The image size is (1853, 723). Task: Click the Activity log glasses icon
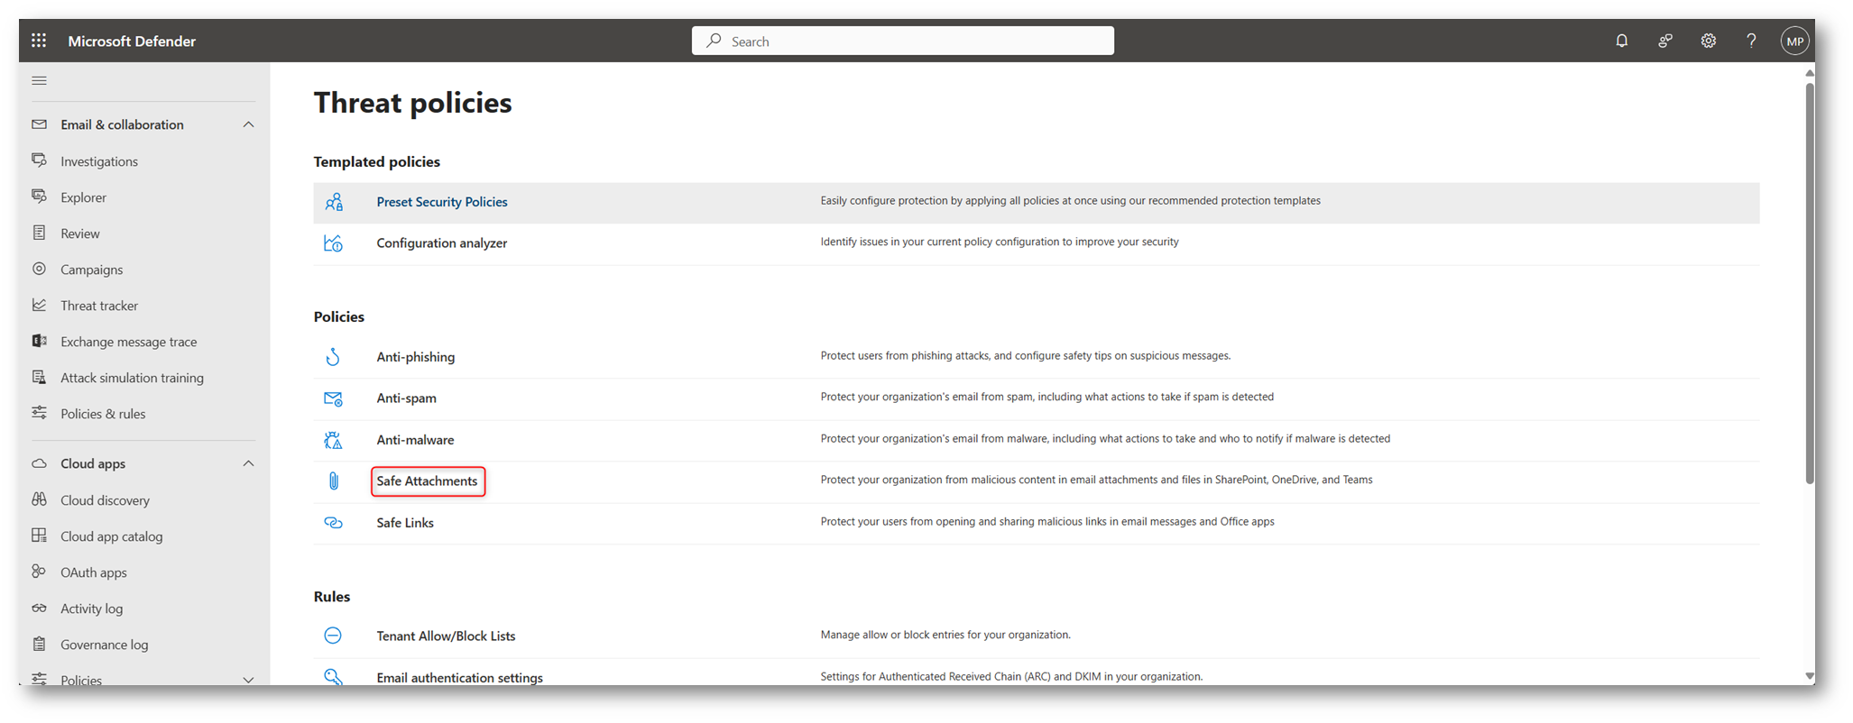[x=39, y=608]
